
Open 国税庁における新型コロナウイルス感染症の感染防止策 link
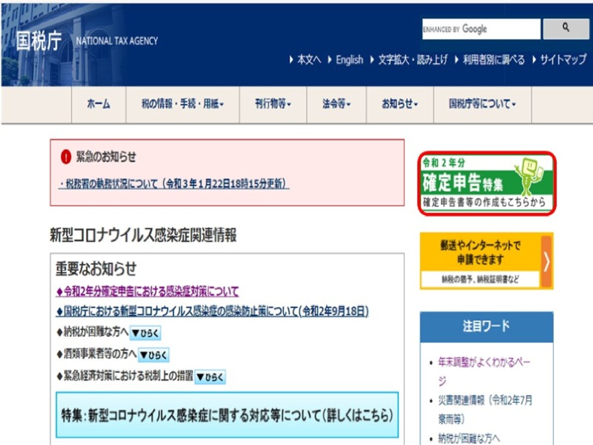click(x=212, y=311)
